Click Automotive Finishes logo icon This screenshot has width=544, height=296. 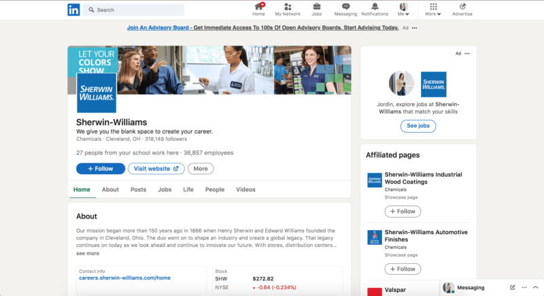tap(375, 237)
